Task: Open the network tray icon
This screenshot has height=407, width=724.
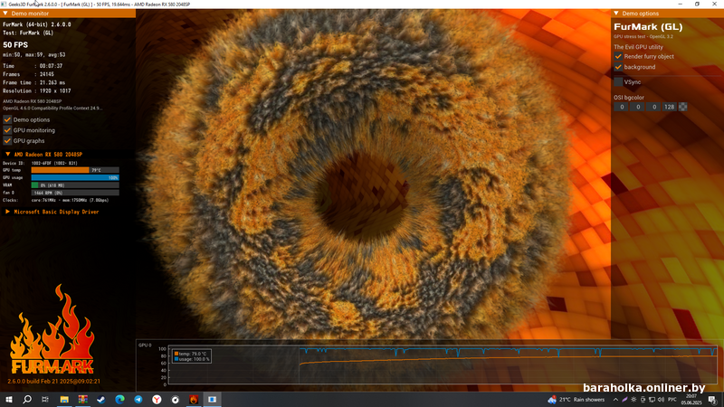Action: point(652,400)
